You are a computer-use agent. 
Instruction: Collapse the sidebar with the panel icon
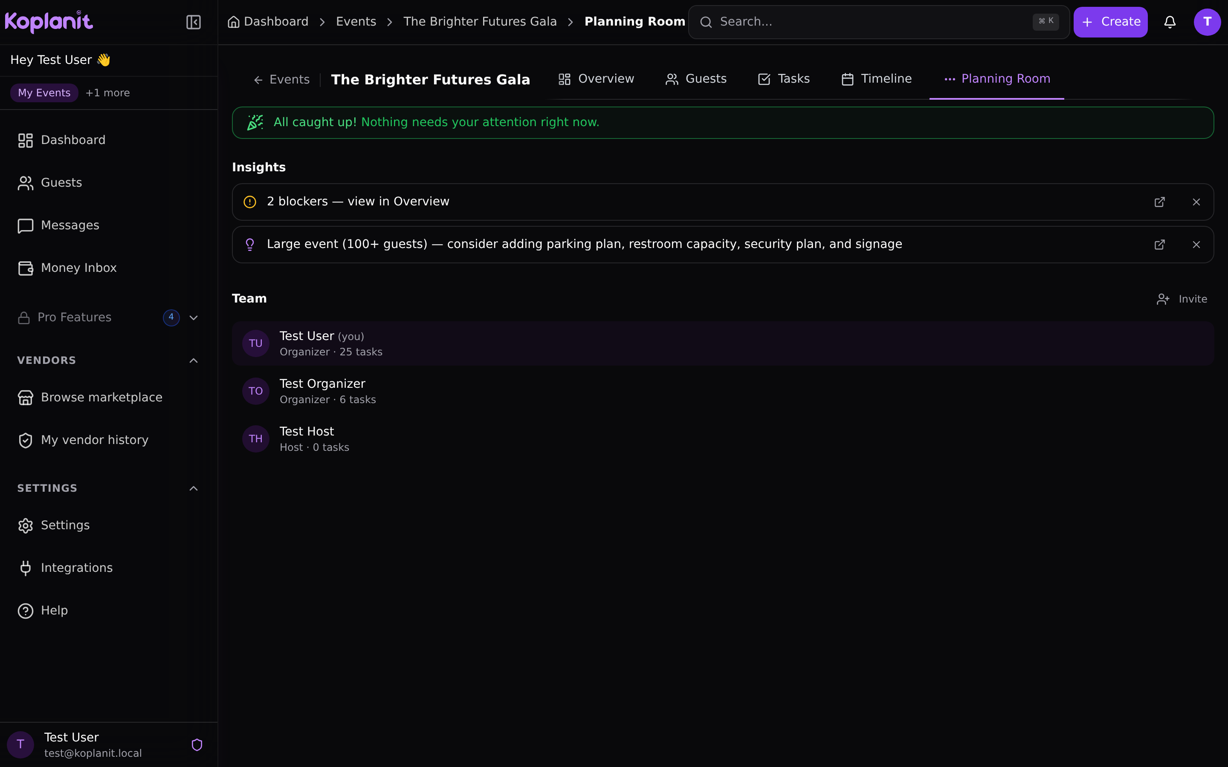click(x=193, y=22)
